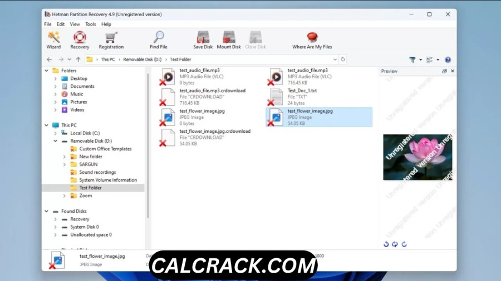Click the Where Are My Files button

click(312, 40)
